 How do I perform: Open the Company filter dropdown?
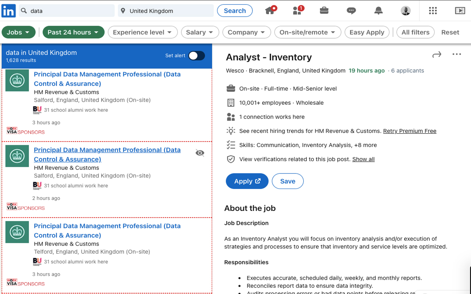click(247, 32)
